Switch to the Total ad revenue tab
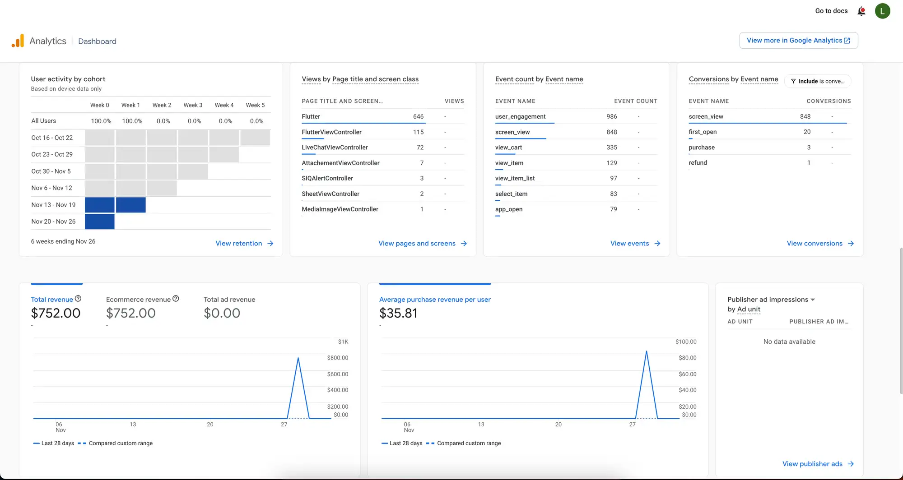The image size is (903, 480). [x=229, y=307]
